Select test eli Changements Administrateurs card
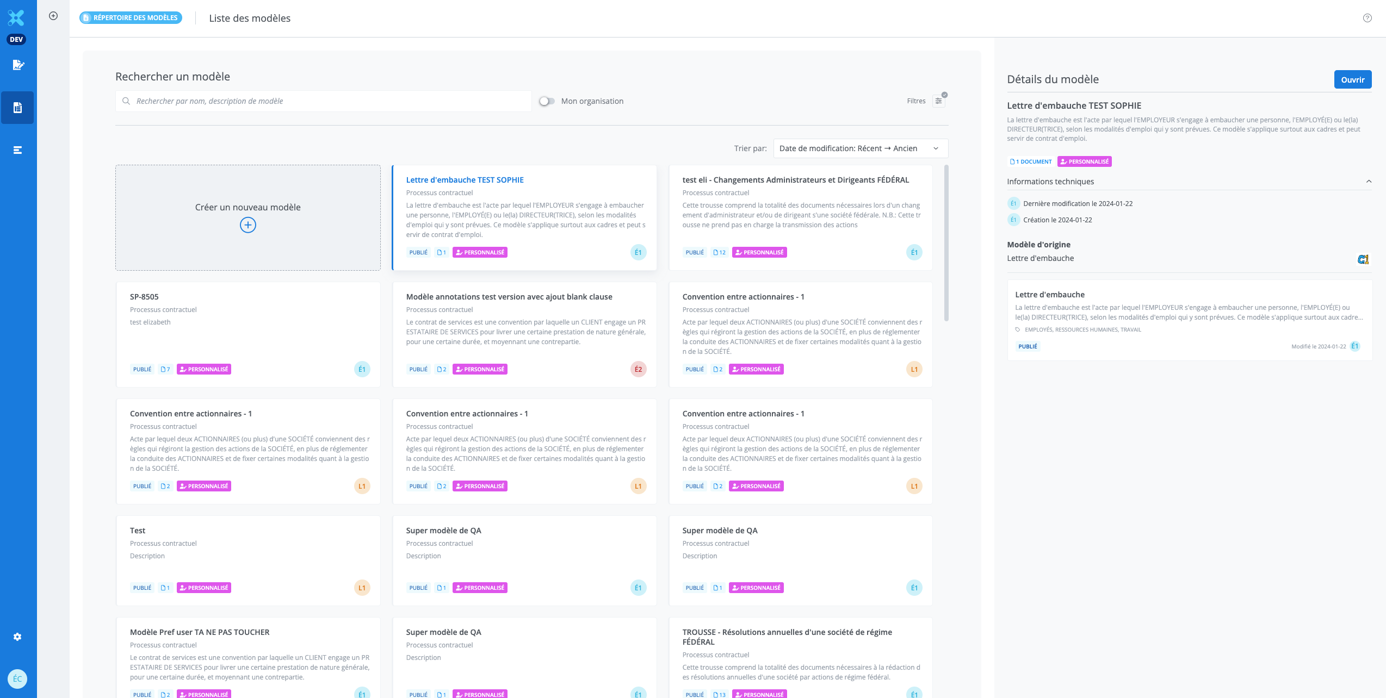 click(800, 217)
